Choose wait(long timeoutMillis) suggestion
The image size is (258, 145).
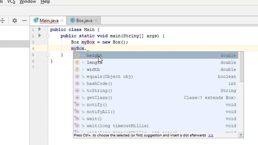(156, 126)
